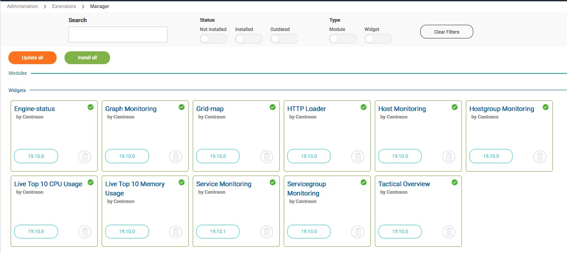Viewport: 567px width, 253px height.
Task: Click the trash icon on Engine-status widget
Action: pos(85,157)
